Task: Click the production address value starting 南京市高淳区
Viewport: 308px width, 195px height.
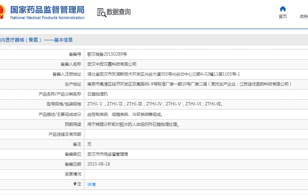Action: 190,84
